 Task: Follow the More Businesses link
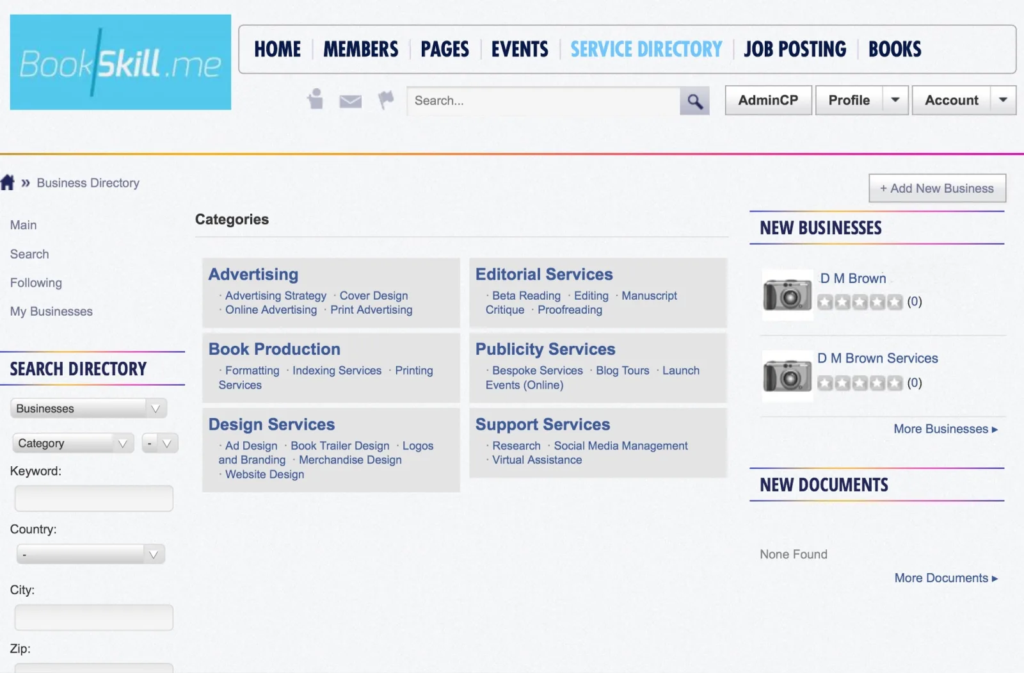point(945,429)
